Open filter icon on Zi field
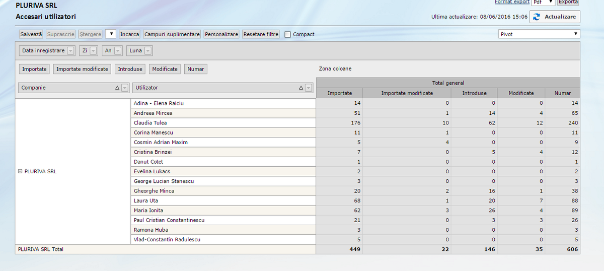604x271 pixels. coord(94,51)
